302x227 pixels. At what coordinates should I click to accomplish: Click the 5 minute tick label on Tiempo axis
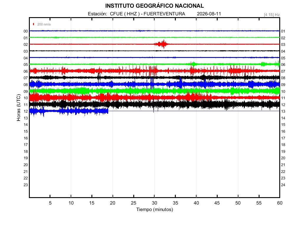[50, 203]
